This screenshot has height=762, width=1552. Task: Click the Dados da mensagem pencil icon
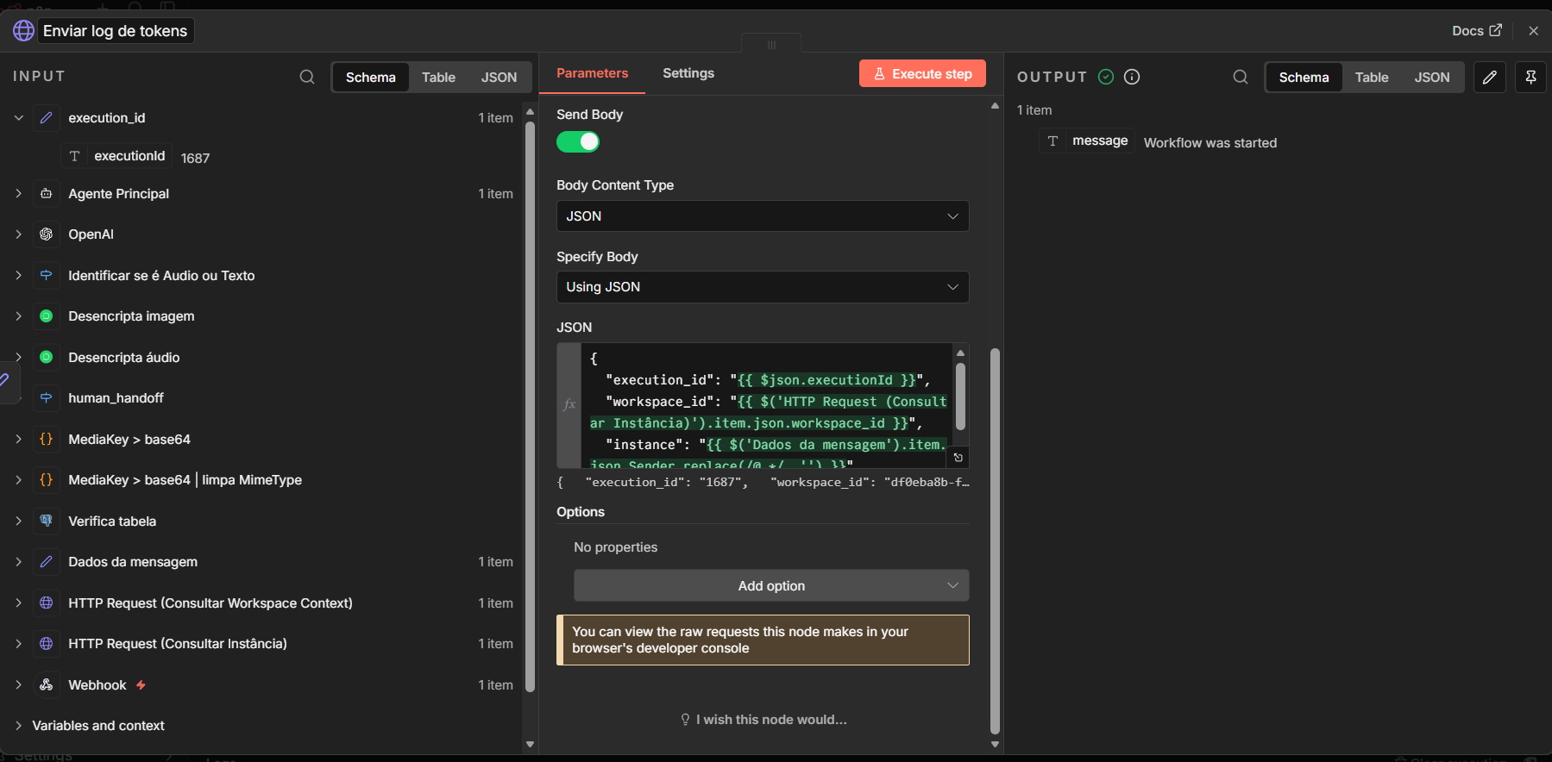click(x=47, y=562)
